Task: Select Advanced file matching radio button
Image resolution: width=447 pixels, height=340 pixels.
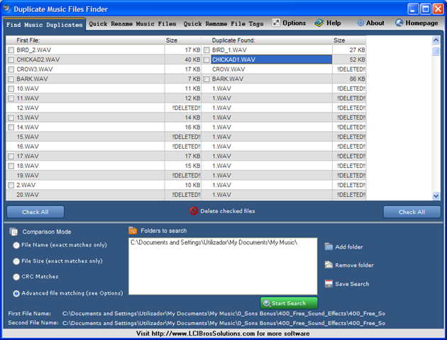Action: (x=16, y=293)
